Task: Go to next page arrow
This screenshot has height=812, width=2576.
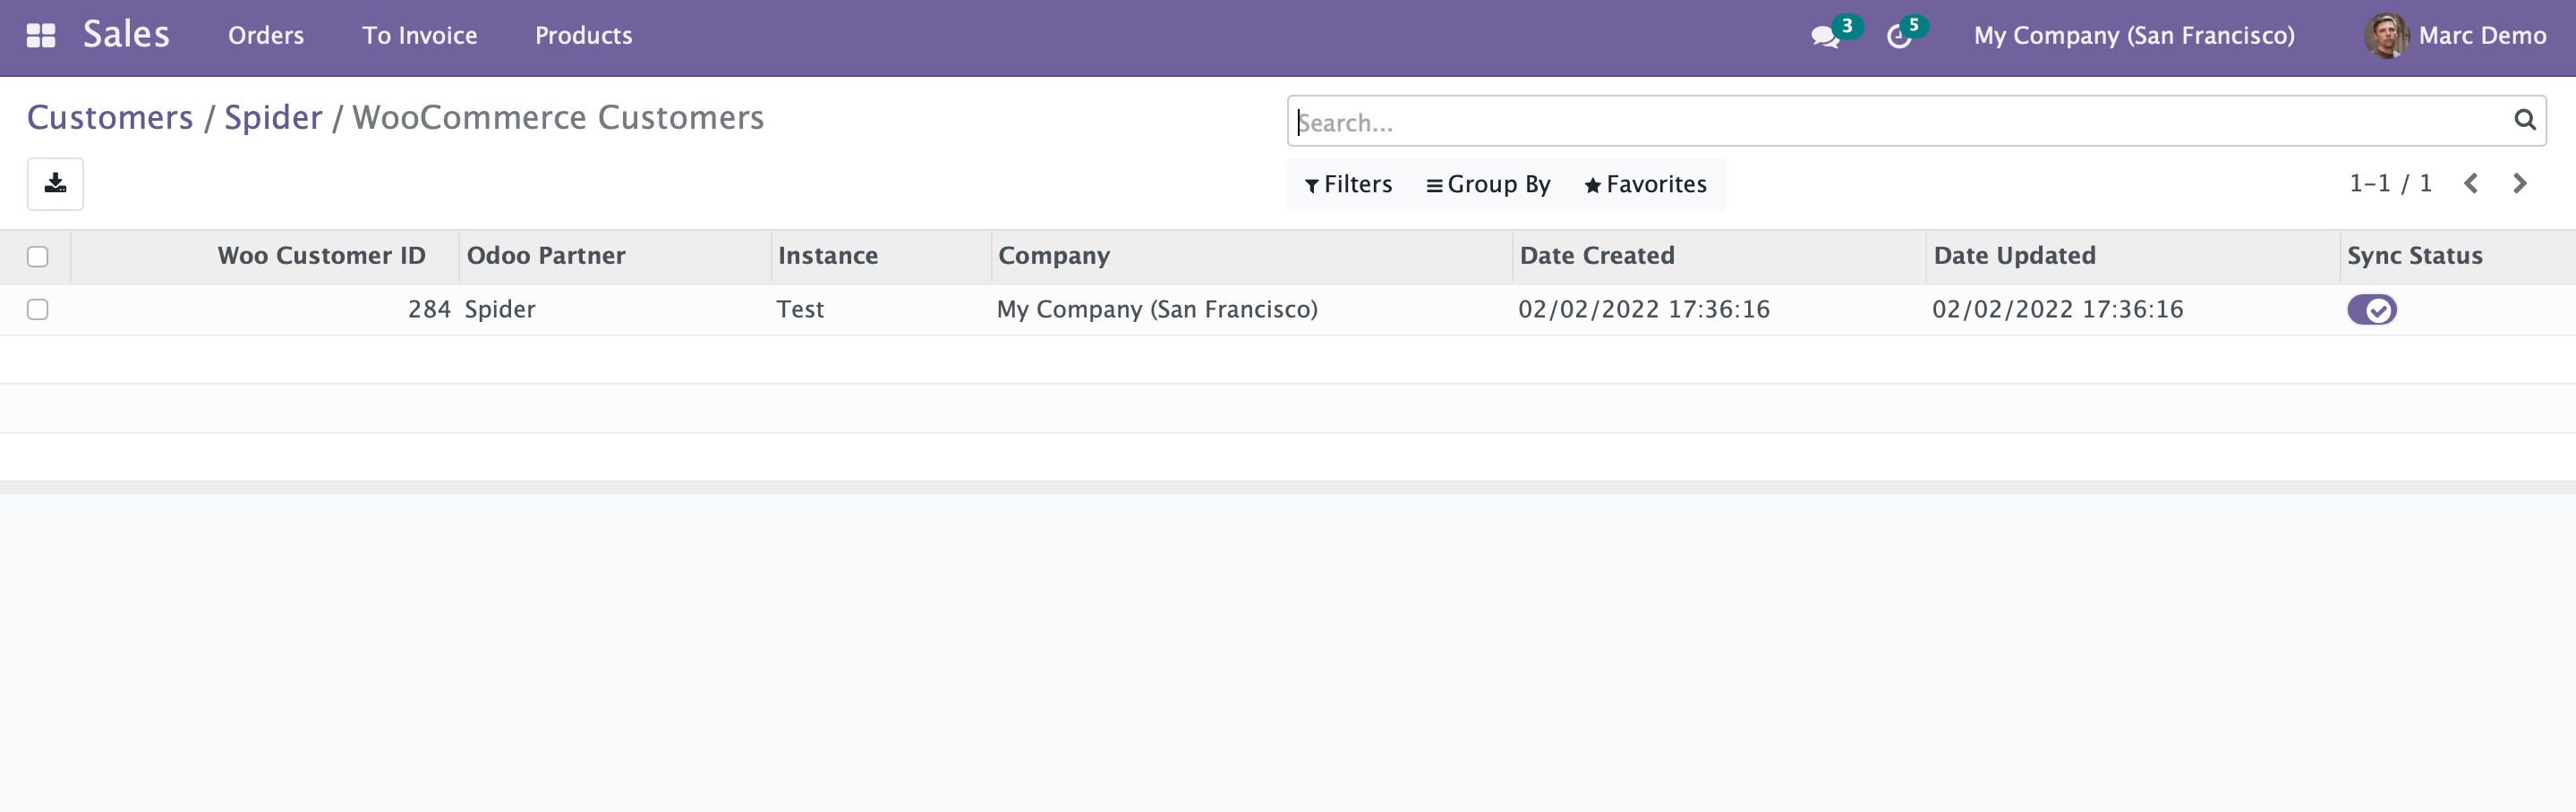Action: 2520,184
